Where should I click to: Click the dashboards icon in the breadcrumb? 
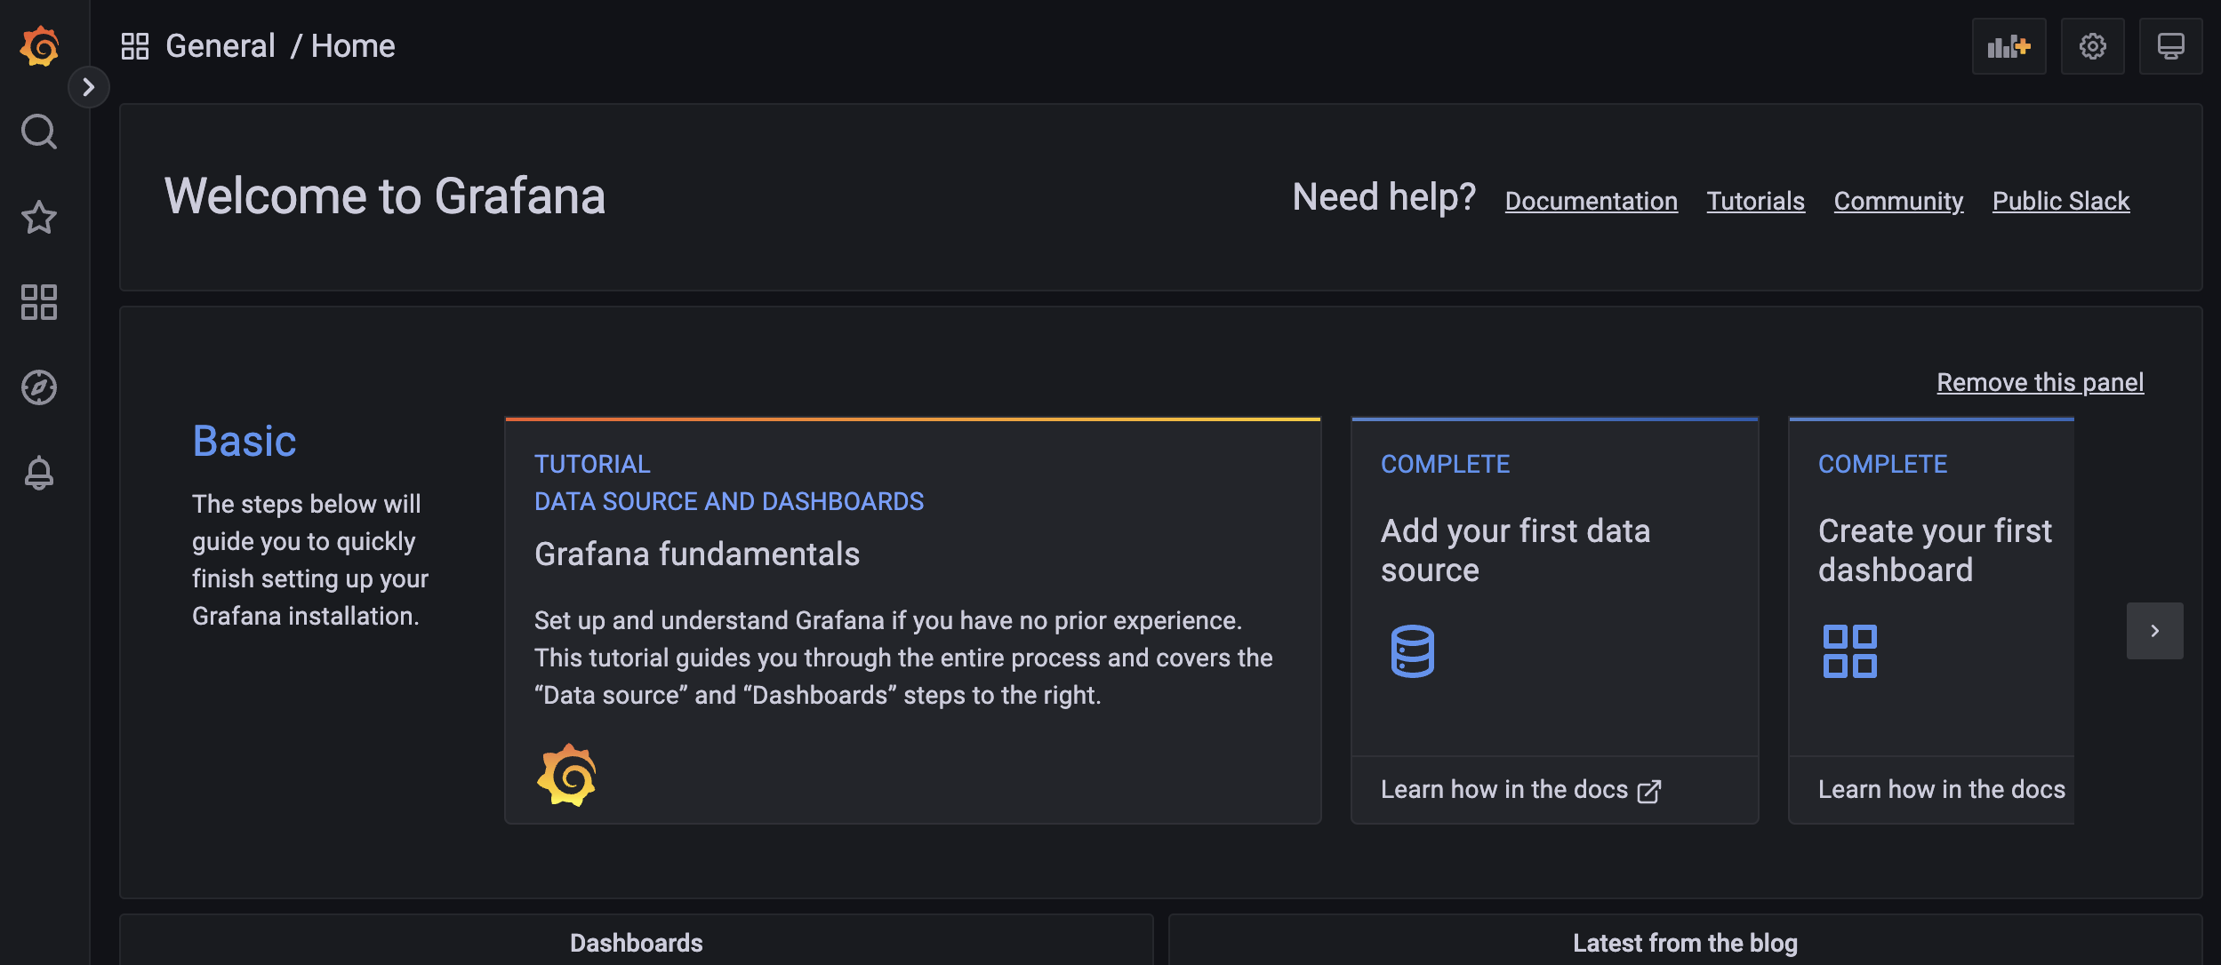pos(136,45)
